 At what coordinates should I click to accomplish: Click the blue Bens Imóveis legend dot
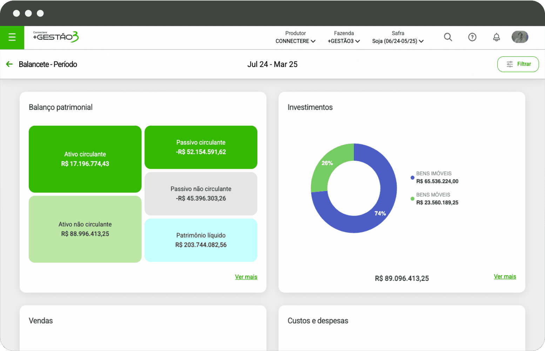tap(412, 178)
